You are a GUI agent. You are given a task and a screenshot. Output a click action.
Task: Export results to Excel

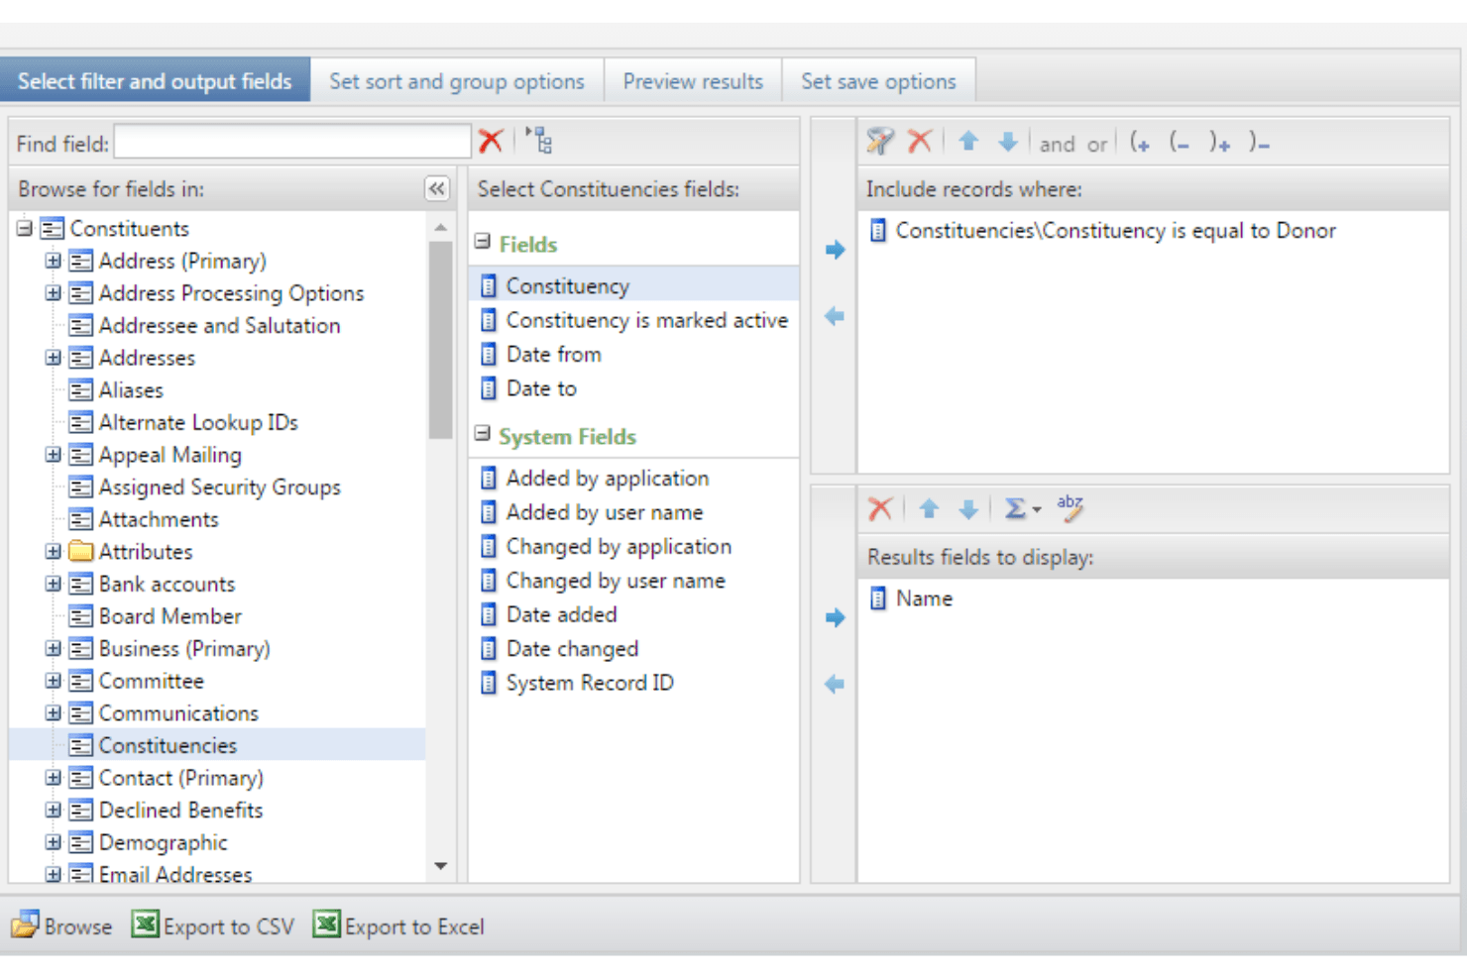click(399, 925)
